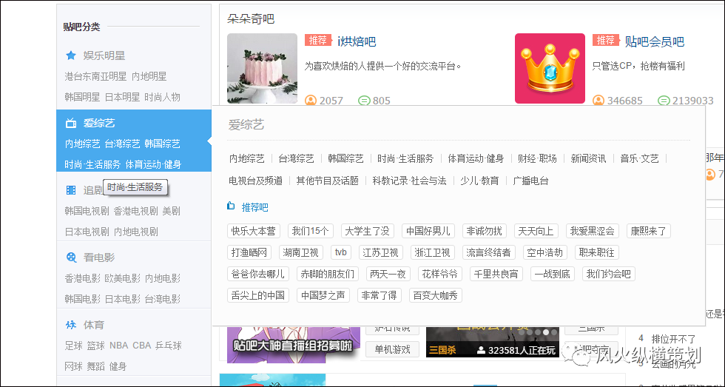Click the 两天一夜 tag button
The image size is (725, 387).
pos(388,274)
